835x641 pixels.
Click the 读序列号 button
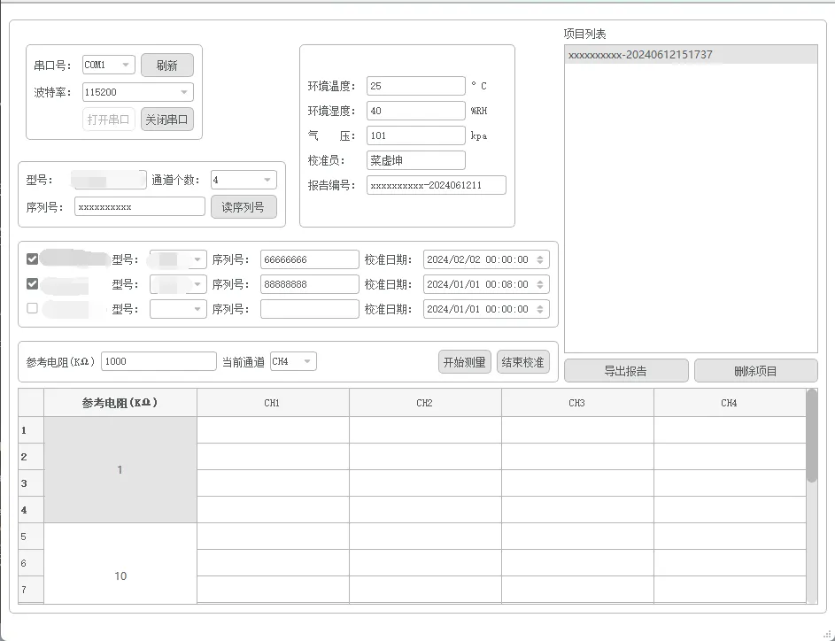tap(244, 207)
